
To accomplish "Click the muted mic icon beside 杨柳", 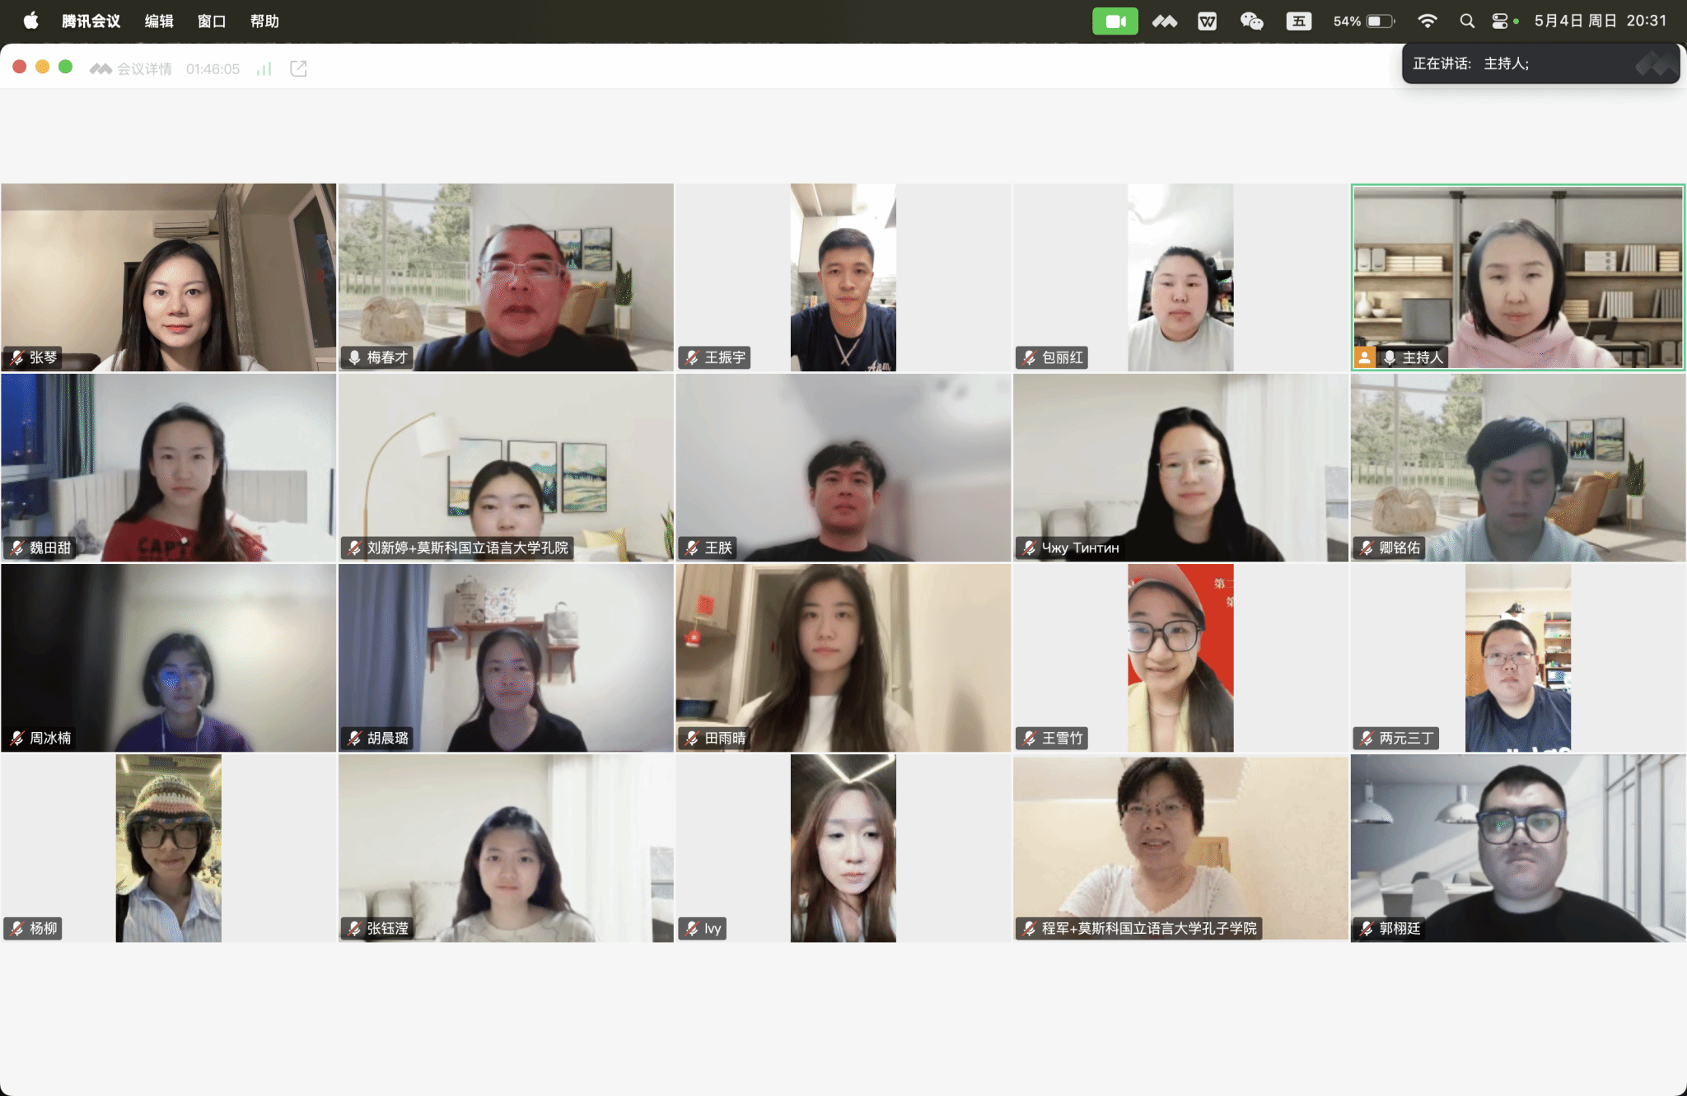I will point(17,928).
